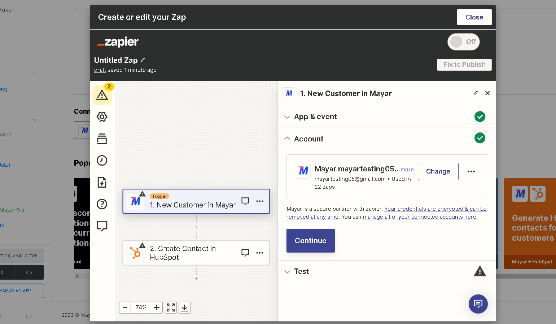Fit Zap to view expand icon
556x324 pixels.
(x=171, y=307)
